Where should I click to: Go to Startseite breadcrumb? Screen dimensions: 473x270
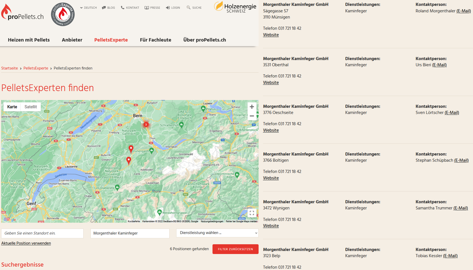10,68
